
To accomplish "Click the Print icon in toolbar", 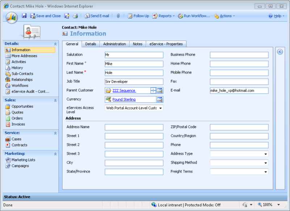I will coord(75,16).
